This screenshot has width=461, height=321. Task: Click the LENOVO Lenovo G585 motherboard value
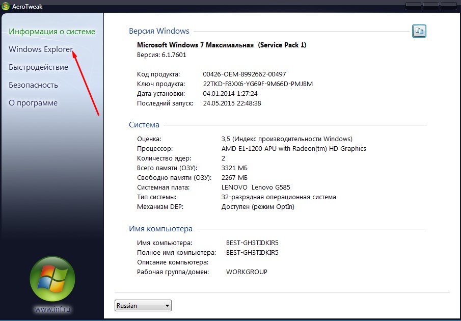[256, 188]
